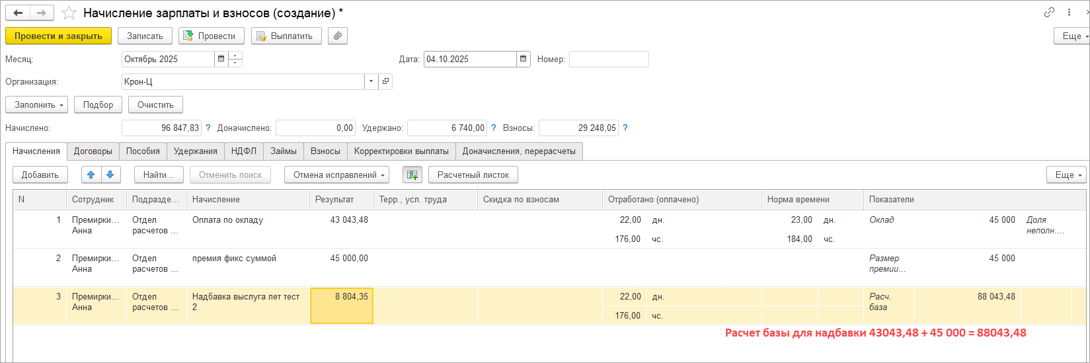Open the Расчетный листок button
This screenshot has width=1090, height=363.
coord(473,175)
